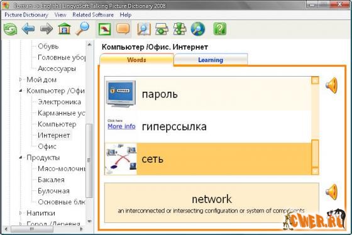Switch to the Words tab
Screen dimensions: 352x235
coord(137,60)
